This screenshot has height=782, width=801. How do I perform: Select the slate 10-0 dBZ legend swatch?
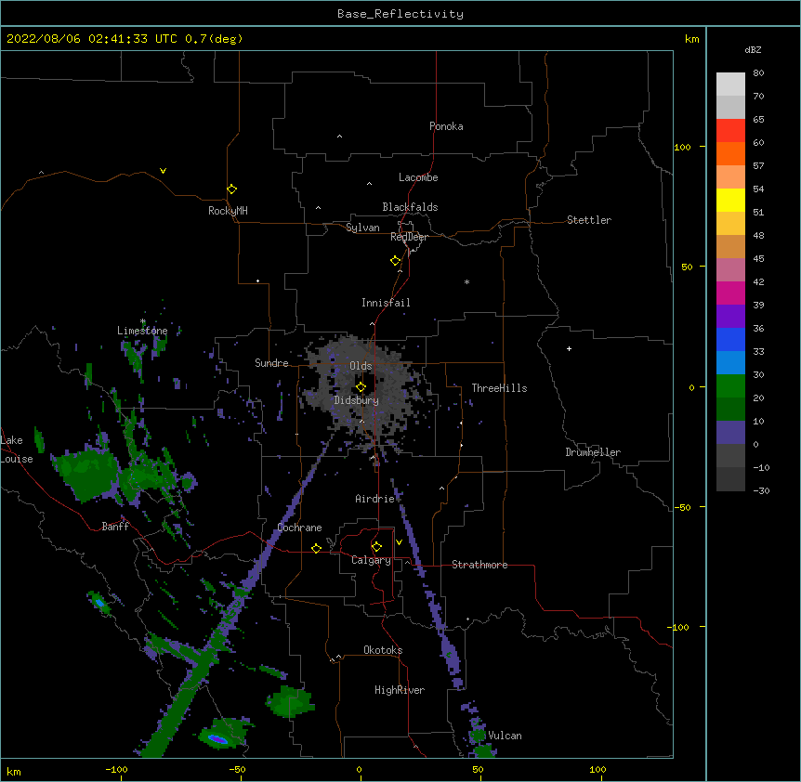coord(730,433)
